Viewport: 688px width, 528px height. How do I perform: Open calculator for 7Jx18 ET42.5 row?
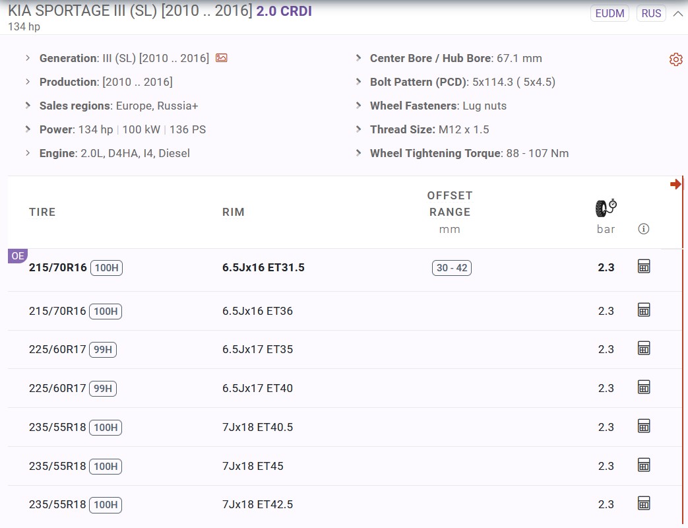tap(644, 504)
